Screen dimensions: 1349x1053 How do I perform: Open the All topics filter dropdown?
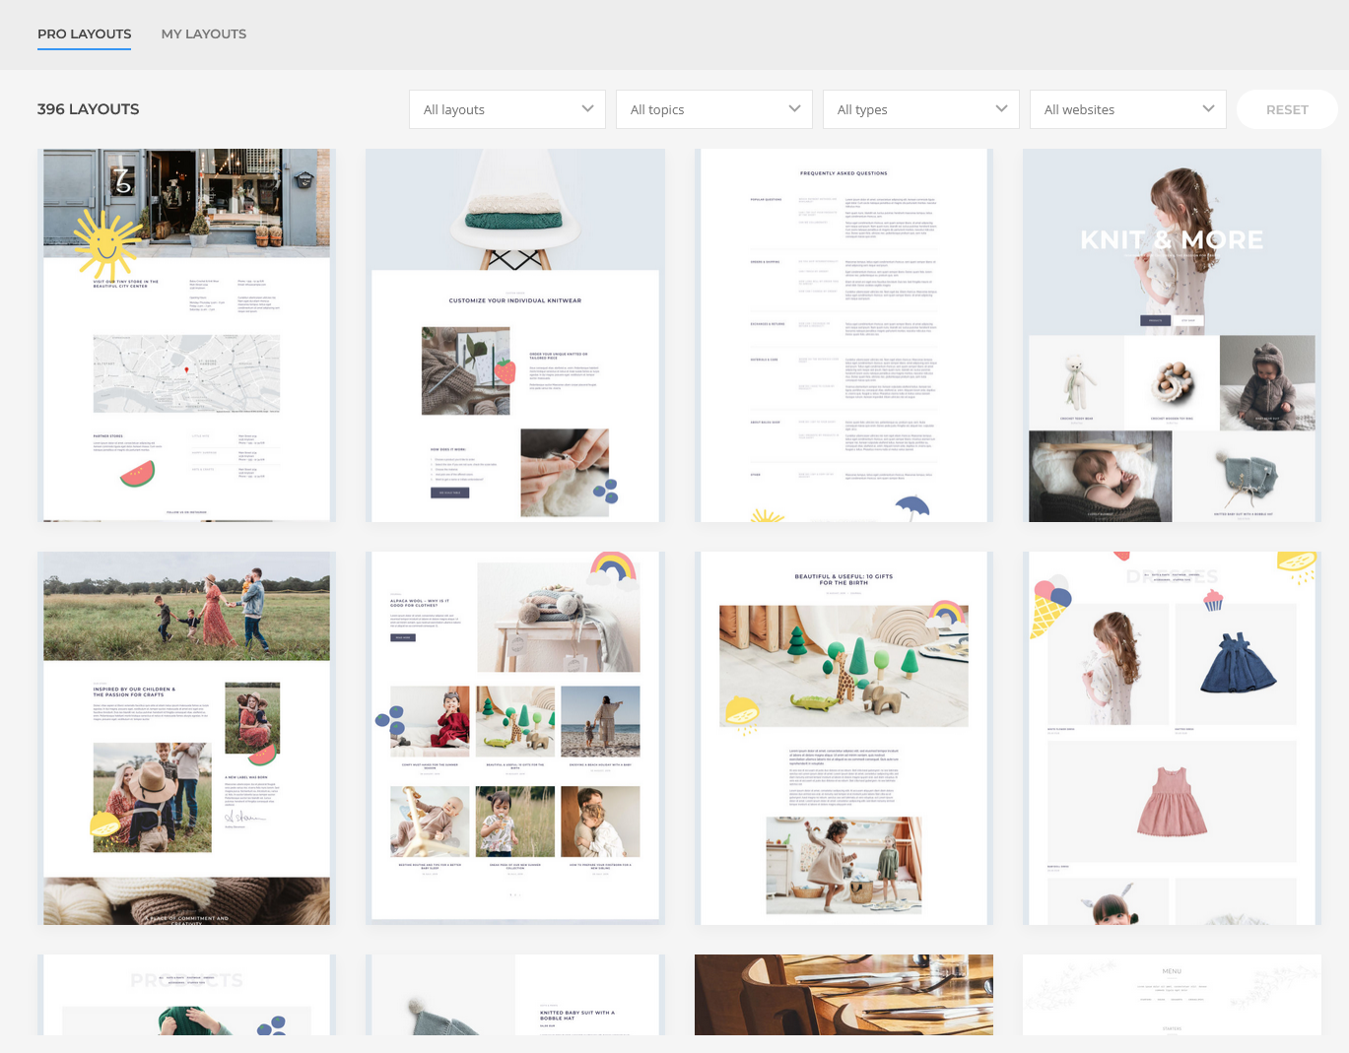click(713, 109)
